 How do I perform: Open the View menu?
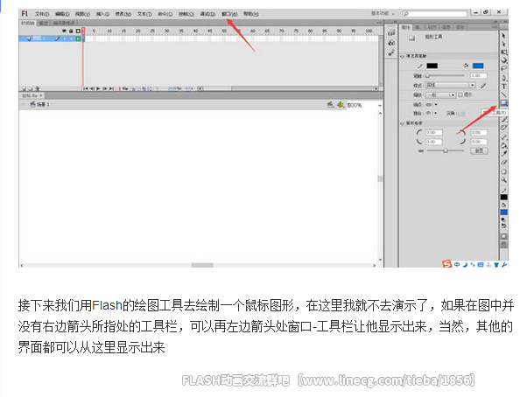pyautogui.click(x=82, y=14)
